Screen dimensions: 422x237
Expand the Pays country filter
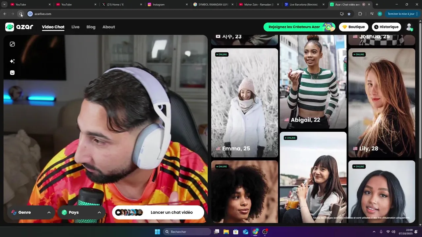81,212
